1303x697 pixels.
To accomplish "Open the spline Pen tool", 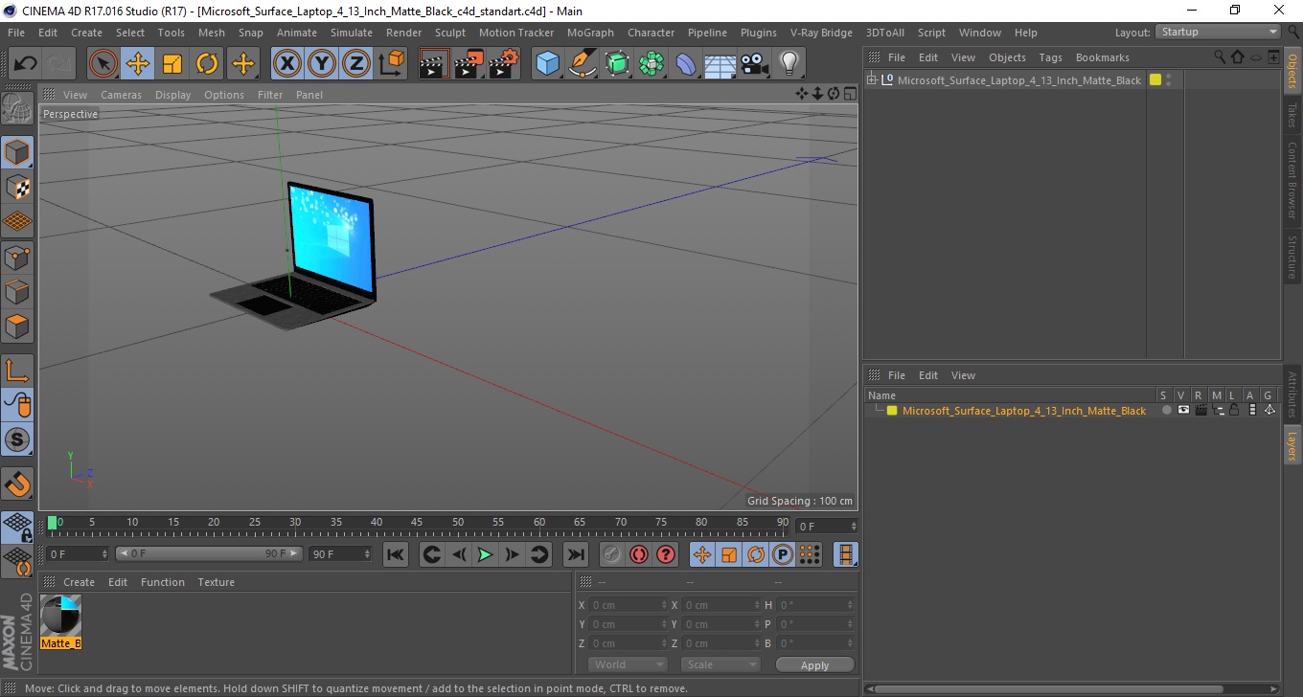I will 583,64.
